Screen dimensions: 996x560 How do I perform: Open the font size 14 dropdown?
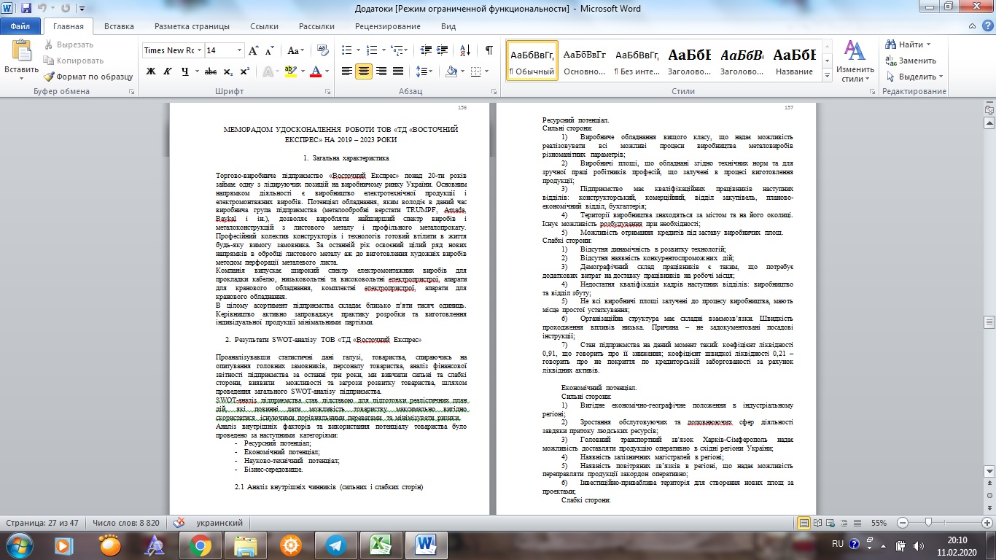(239, 50)
